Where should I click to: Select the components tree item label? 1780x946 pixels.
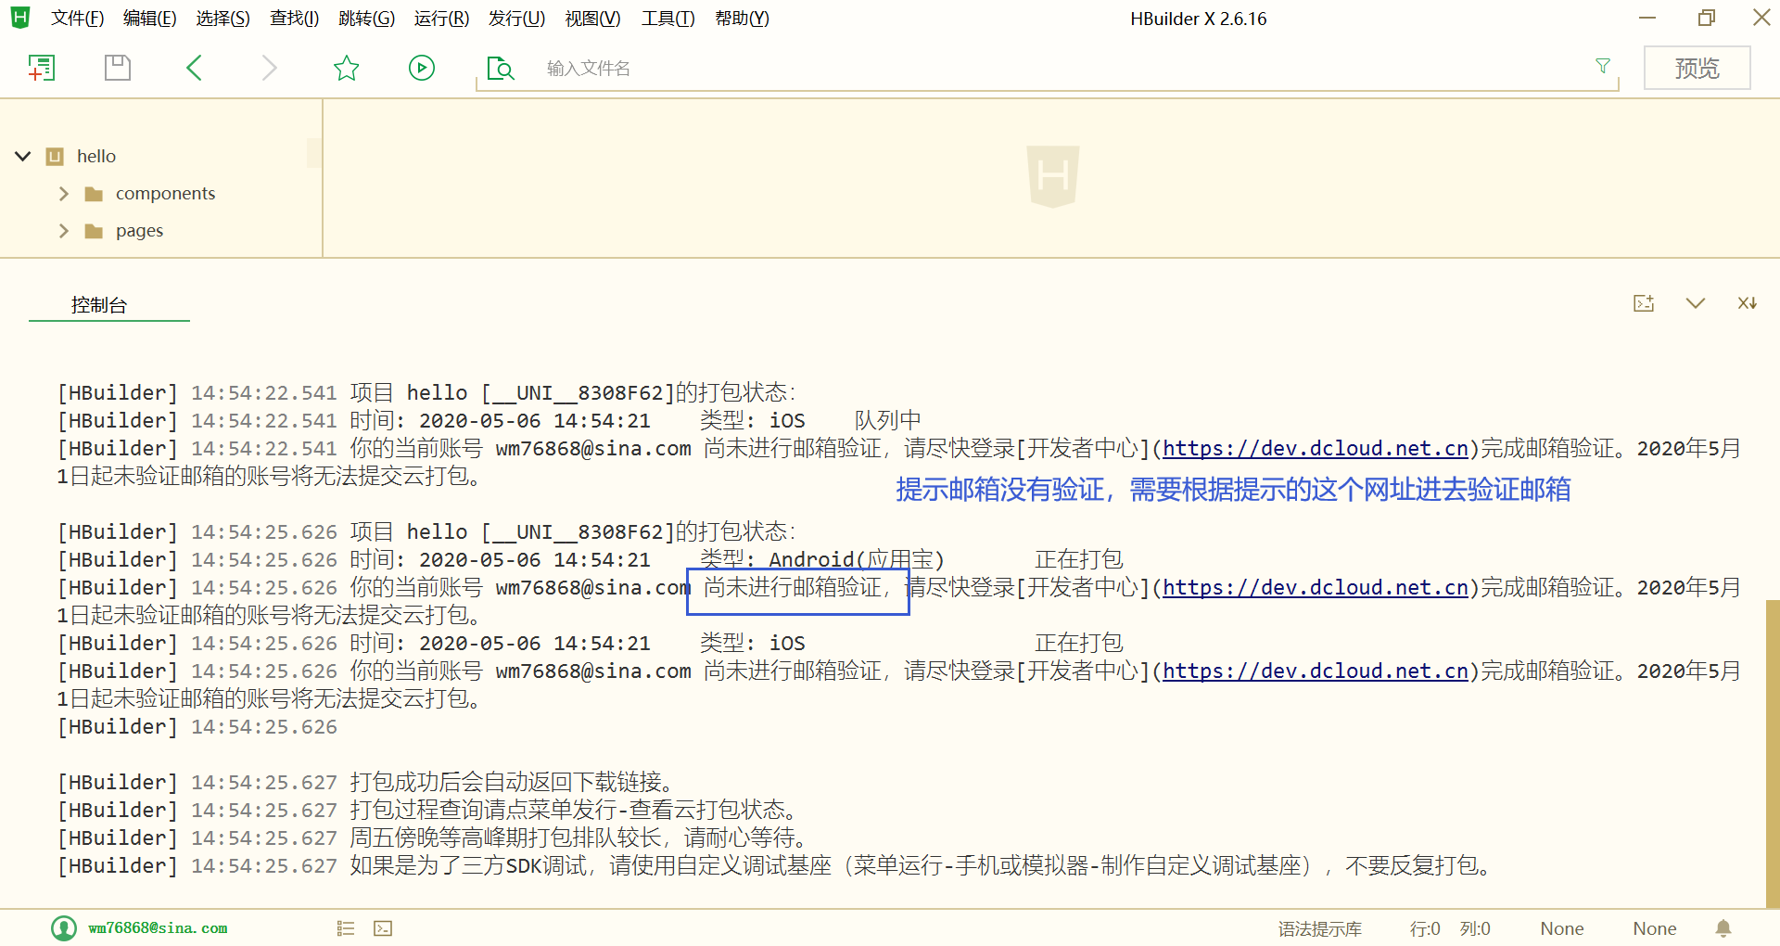coord(165,194)
